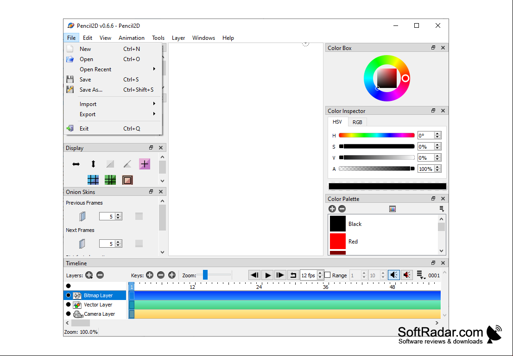
Task: Expand the Import submenu
Action: [x=113, y=104]
